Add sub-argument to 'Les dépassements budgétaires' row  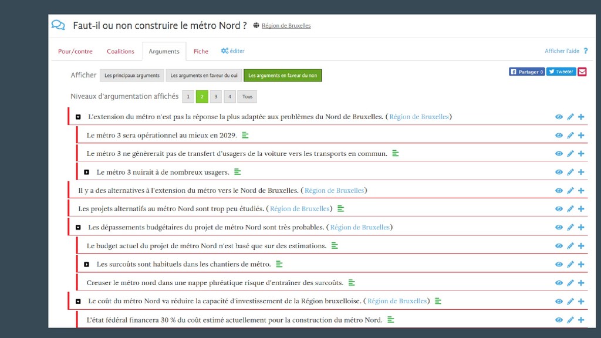click(x=581, y=227)
